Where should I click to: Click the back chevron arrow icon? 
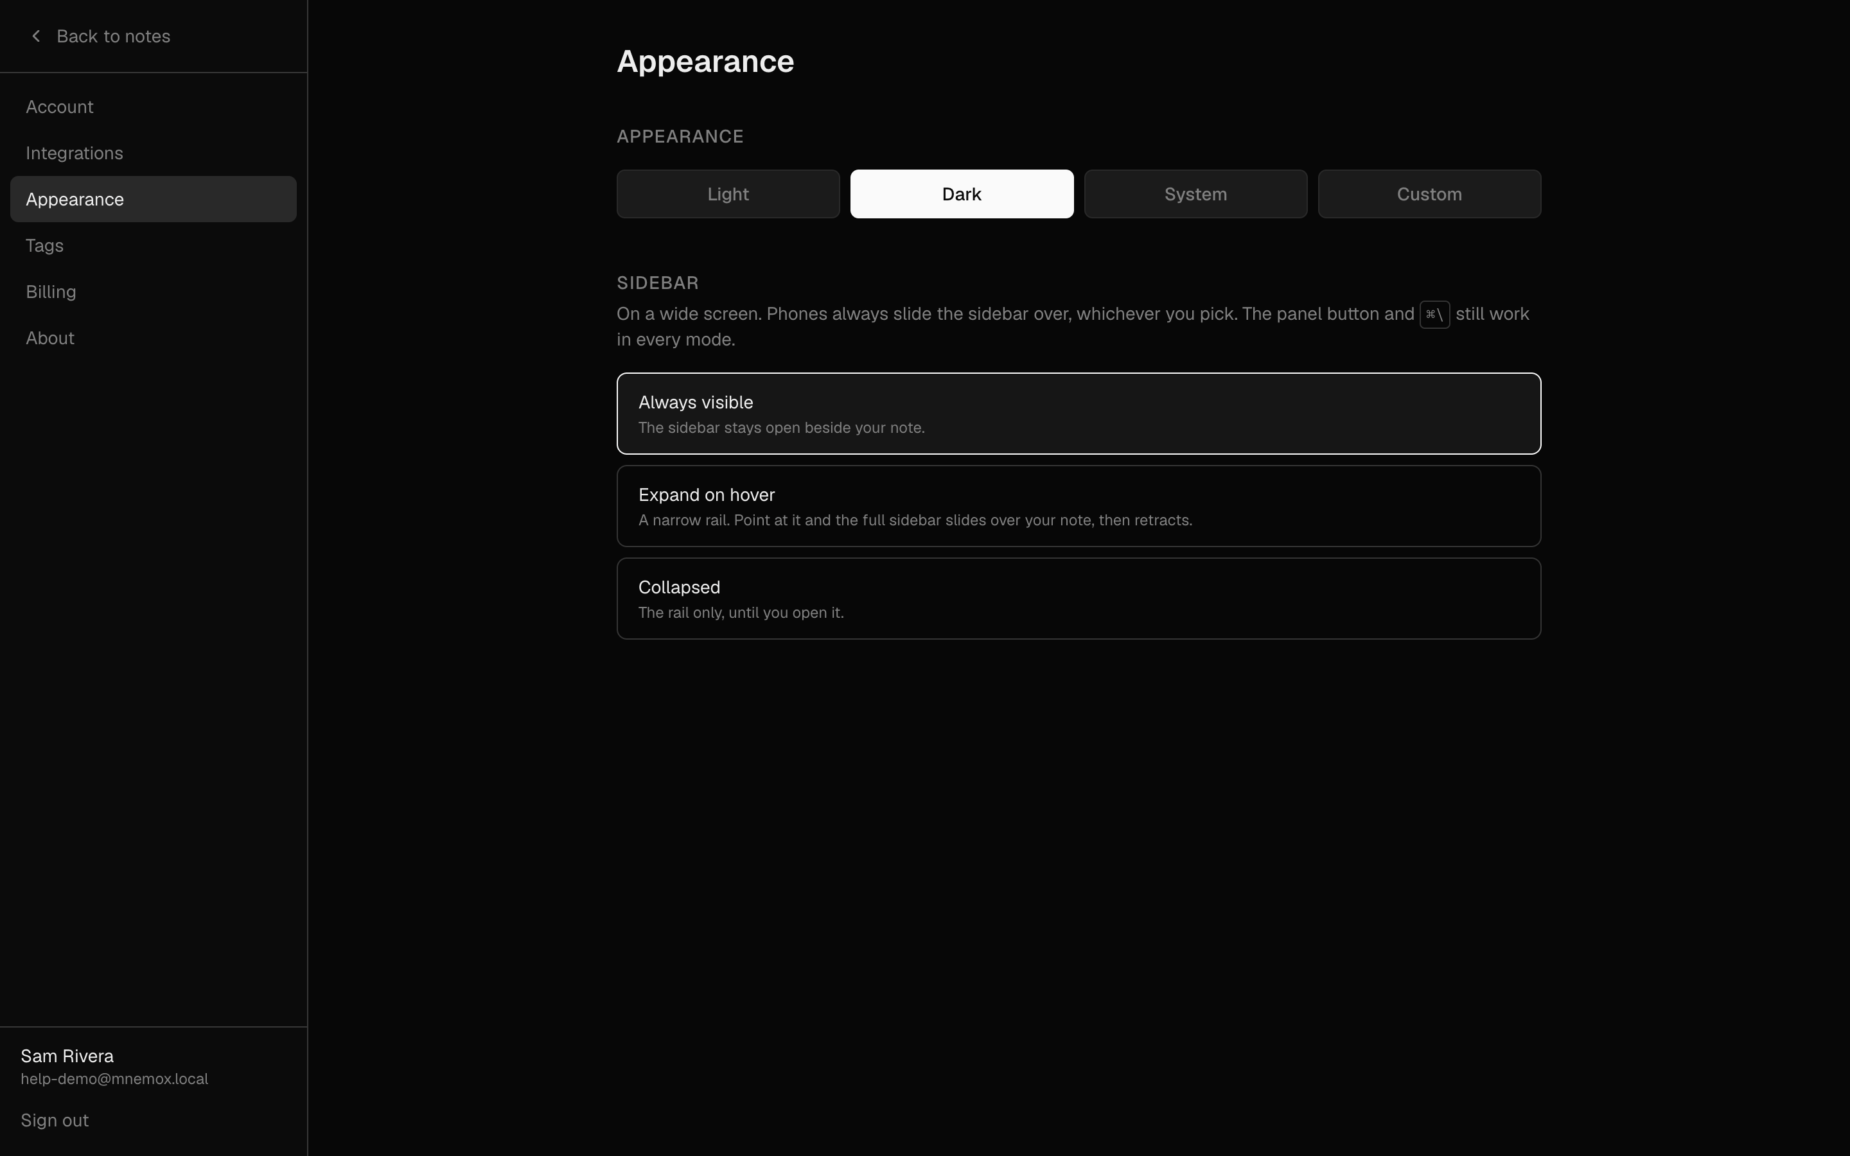[x=36, y=36]
